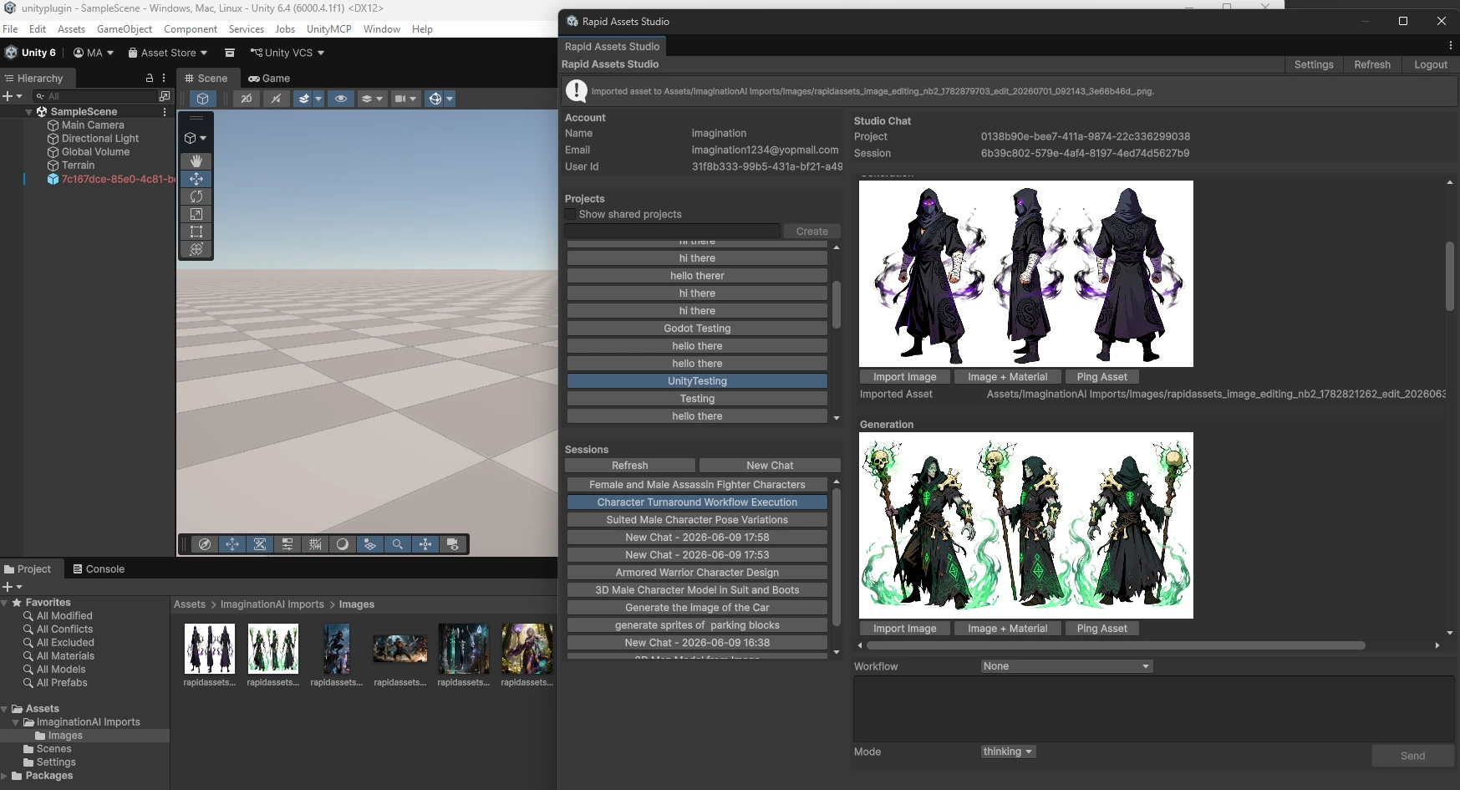Click the projects list vertical scrollbar

(x=837, y=304)
